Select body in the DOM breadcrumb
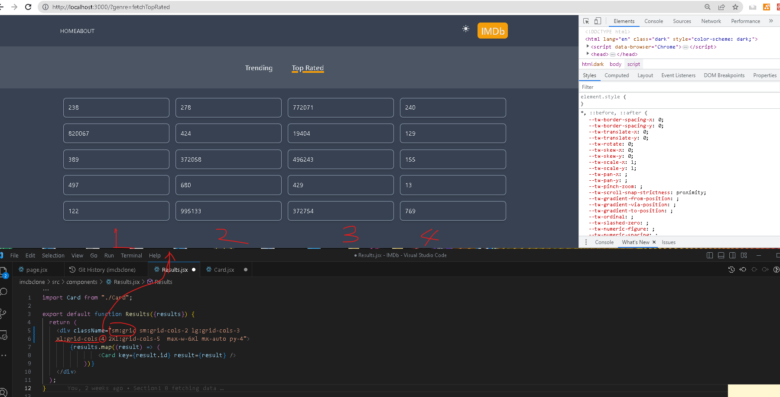Screen dimensions: 780x397 click(615, 64)
